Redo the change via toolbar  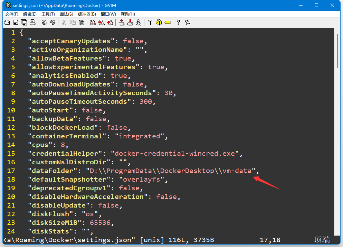[x=53, y=22]
